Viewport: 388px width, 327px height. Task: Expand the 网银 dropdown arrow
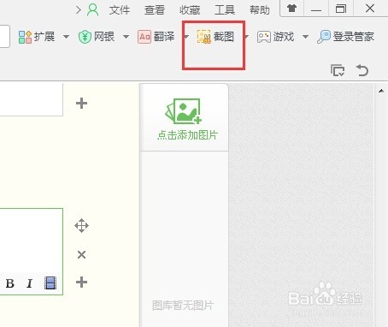click(126, 37)
